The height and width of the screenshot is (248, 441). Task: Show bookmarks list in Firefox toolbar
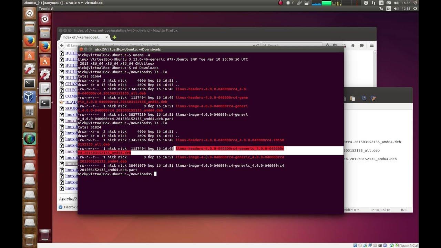[335, 45]
